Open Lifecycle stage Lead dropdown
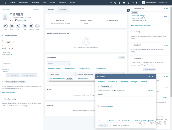This screenshot has height=130, width=172. [x=5, y=66]
